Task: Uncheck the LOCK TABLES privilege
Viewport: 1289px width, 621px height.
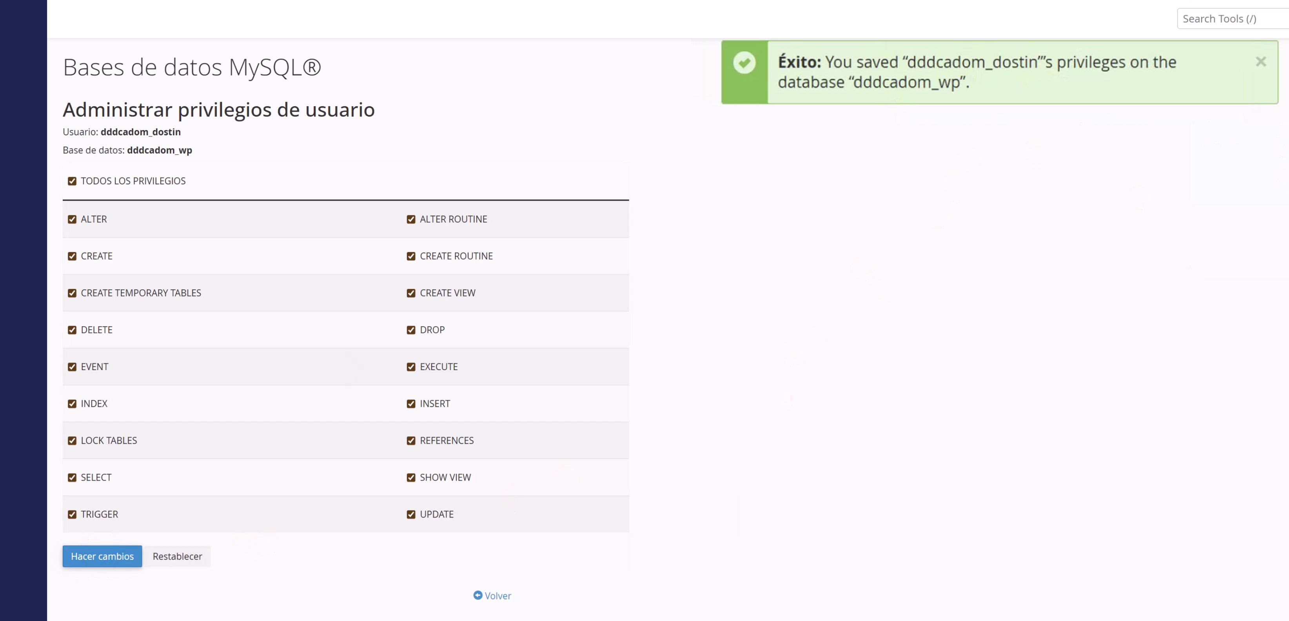Action: click(x=72, y=440)
